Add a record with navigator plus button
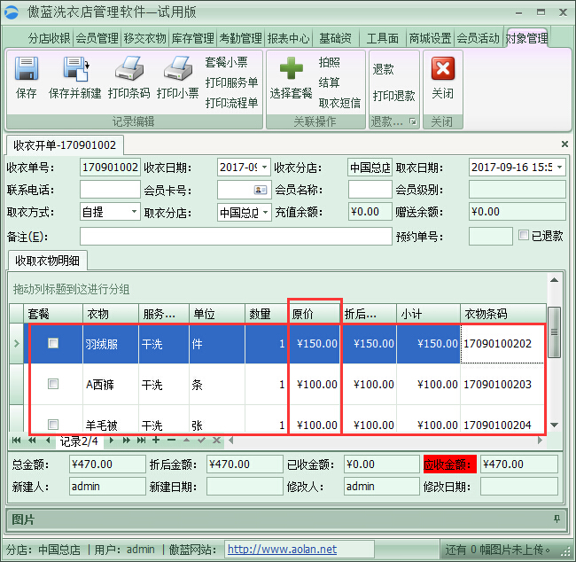This screenshot has width=576, height=562. click(156, 440)
